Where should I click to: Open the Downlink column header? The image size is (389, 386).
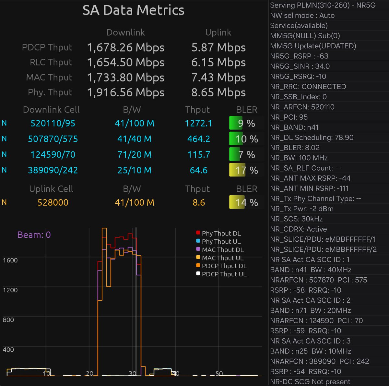pos(125,32)
